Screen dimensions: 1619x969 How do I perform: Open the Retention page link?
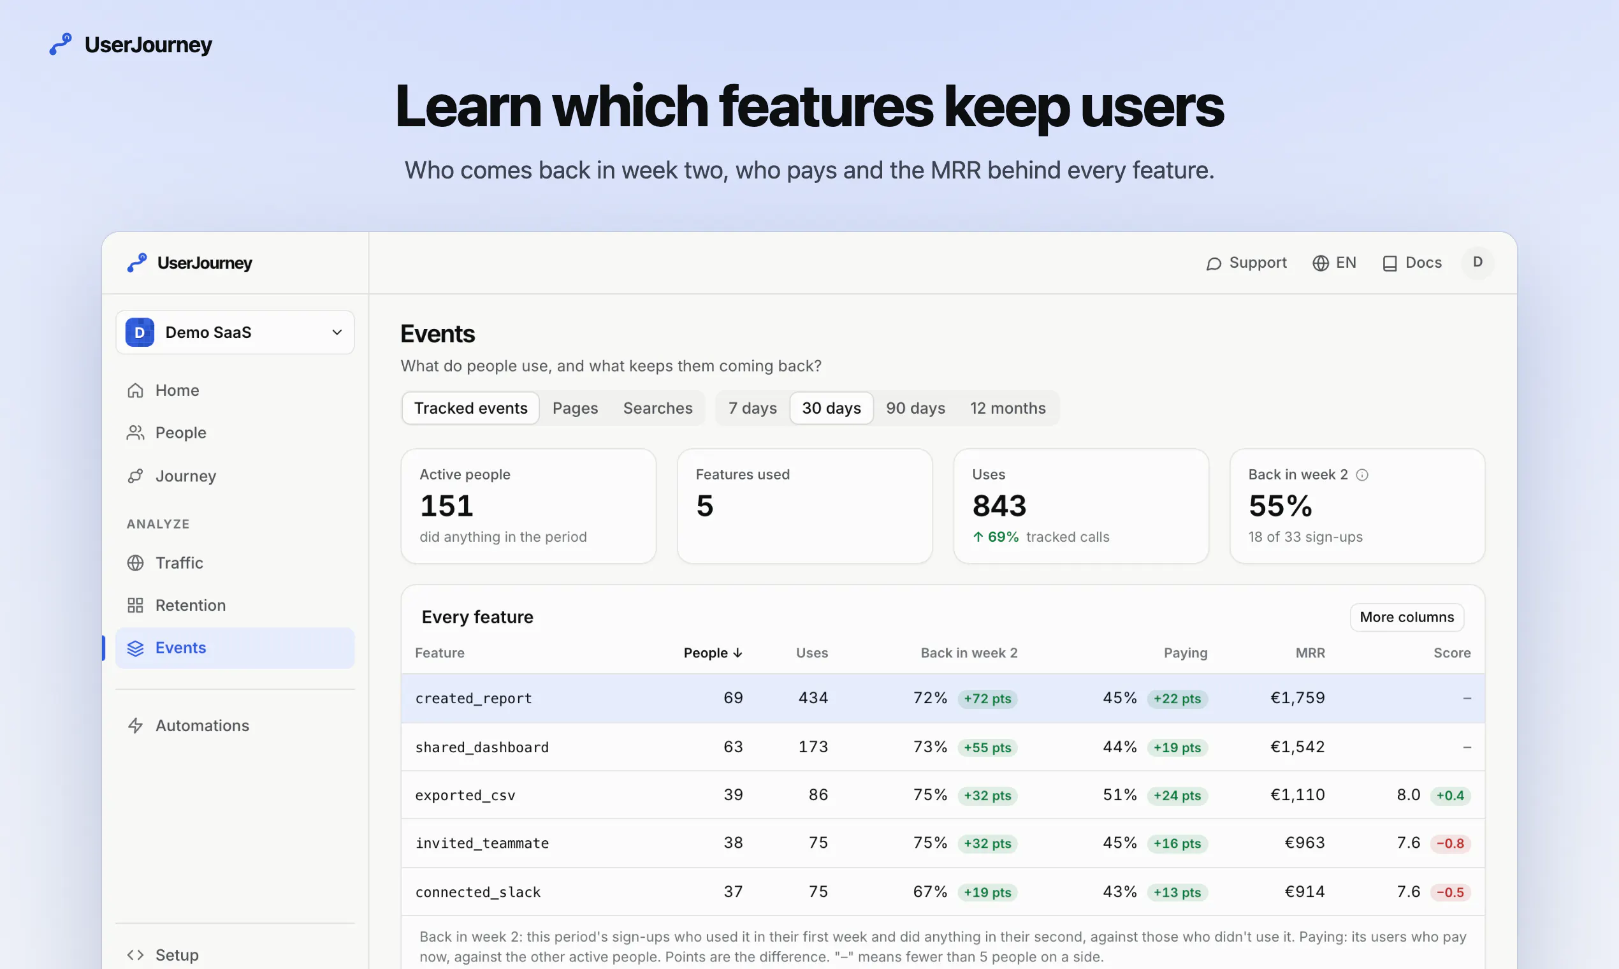(x=235, y=605)
